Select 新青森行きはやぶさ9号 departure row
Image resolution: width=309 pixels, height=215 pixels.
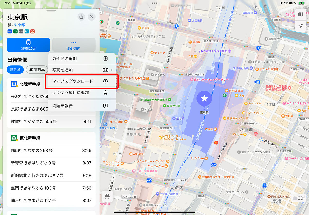[x=51, y=163]
